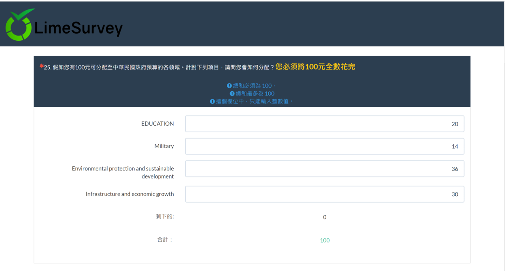Click the Environmental protection and sustainable development label

tap(123, 172)
